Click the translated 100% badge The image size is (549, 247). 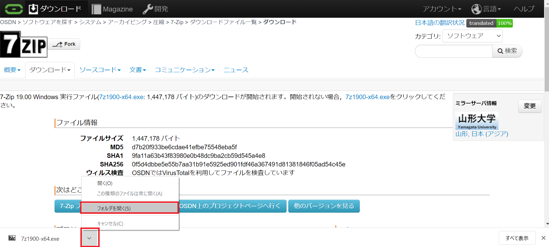coord(490,23)
